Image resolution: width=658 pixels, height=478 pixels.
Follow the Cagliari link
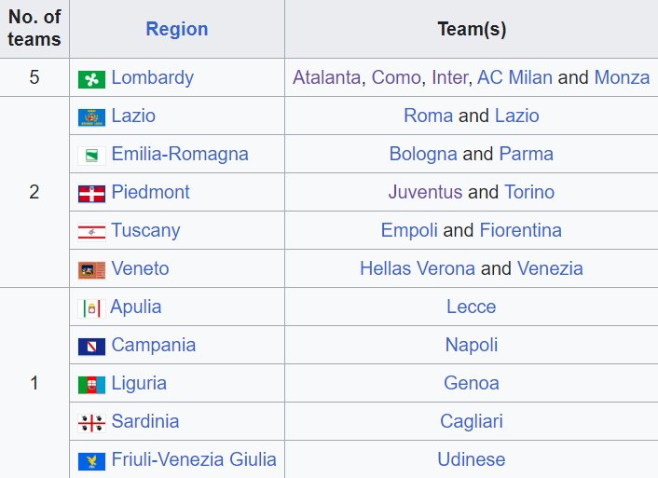tap(472, 421)
